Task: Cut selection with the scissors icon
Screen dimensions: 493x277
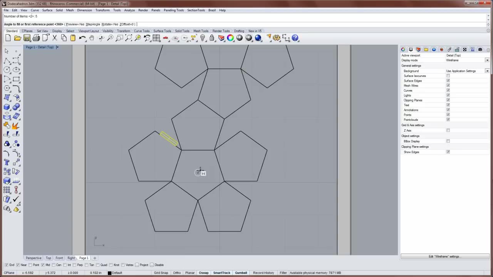Action: click(55, 38)
